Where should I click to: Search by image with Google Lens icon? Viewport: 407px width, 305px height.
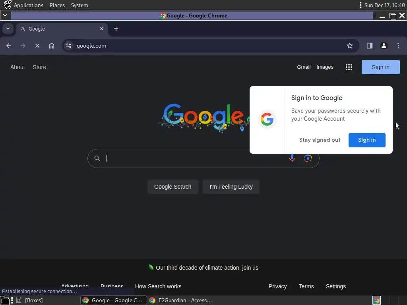point(308,158)
